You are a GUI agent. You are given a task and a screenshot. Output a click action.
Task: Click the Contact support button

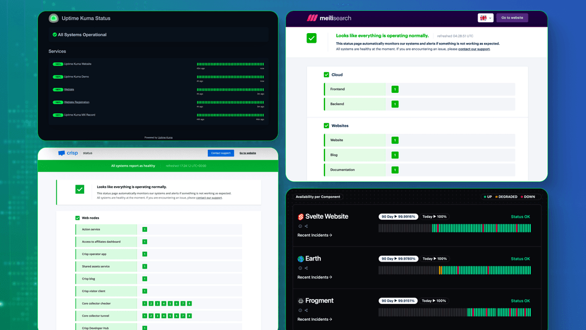tap(221, 153)
